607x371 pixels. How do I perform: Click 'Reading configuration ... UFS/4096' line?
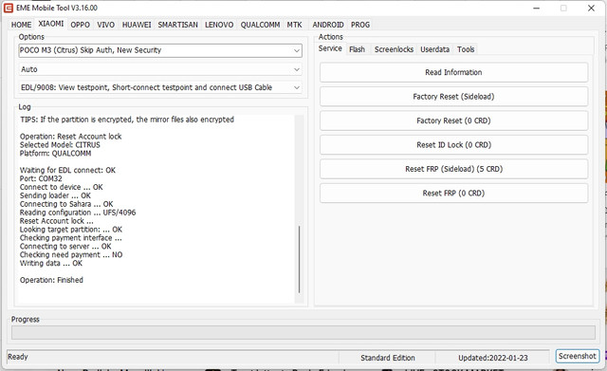pos(78,213)
